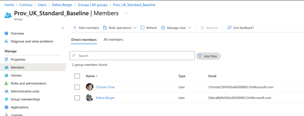Go to Debra Berger breadcrumb

(62, 5)
